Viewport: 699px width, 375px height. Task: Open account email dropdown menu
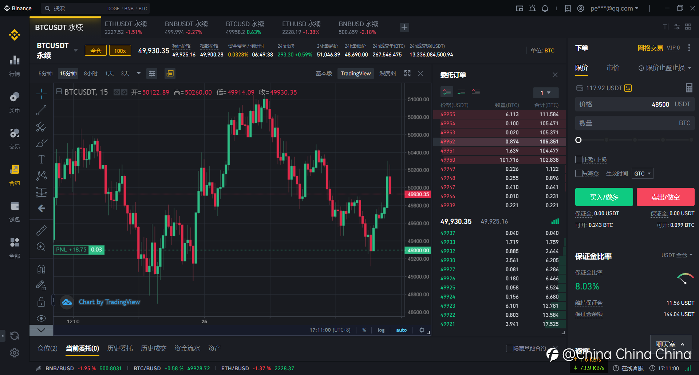(615, 8)
